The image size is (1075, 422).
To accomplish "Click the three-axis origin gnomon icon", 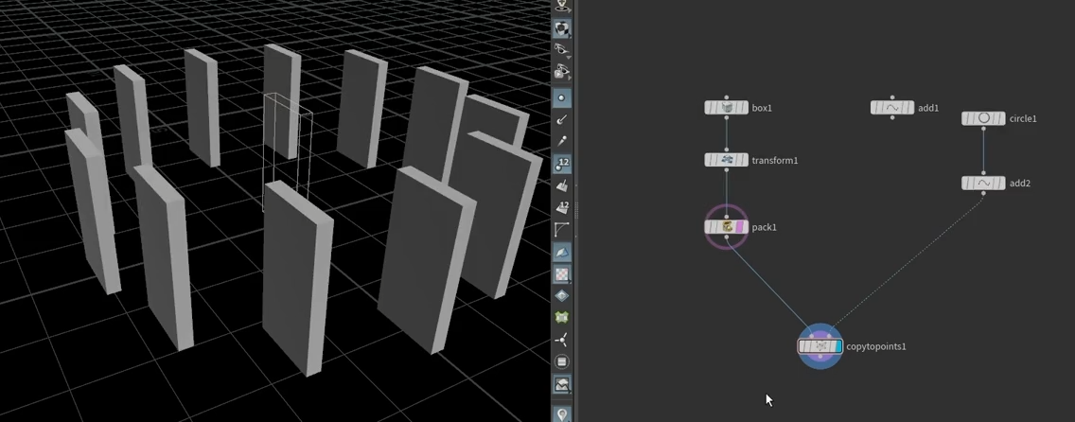I will 561,340.
